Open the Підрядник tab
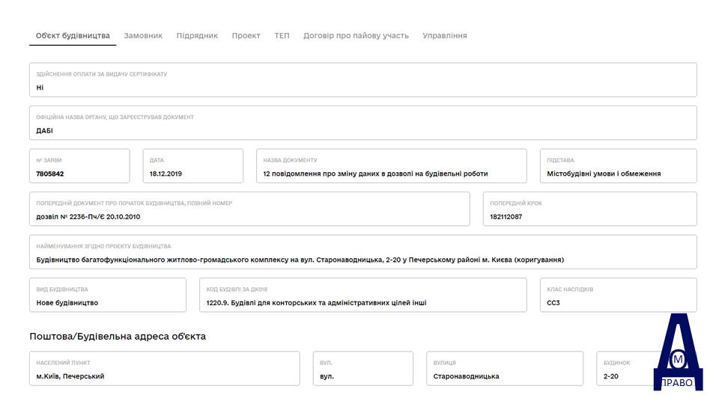 (x=197, y=36)
